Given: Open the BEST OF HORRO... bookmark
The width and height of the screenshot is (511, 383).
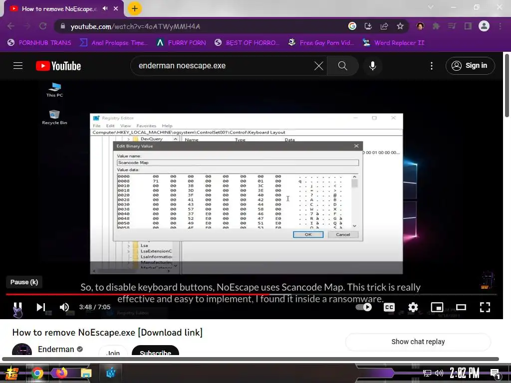Looking at the screenshot, I should tap(247, 43).
